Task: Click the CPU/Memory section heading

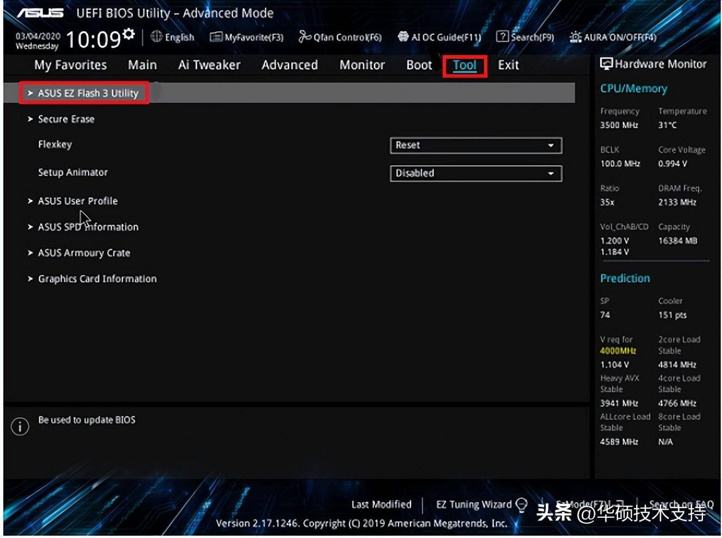Action: (x=634, y=89)
